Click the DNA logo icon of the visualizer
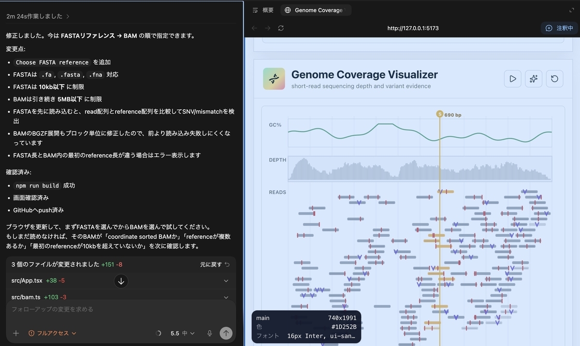 274,78
